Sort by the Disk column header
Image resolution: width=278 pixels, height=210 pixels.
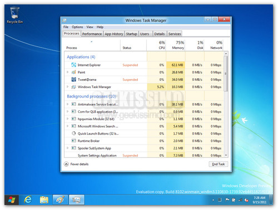(x=195, y=45)
